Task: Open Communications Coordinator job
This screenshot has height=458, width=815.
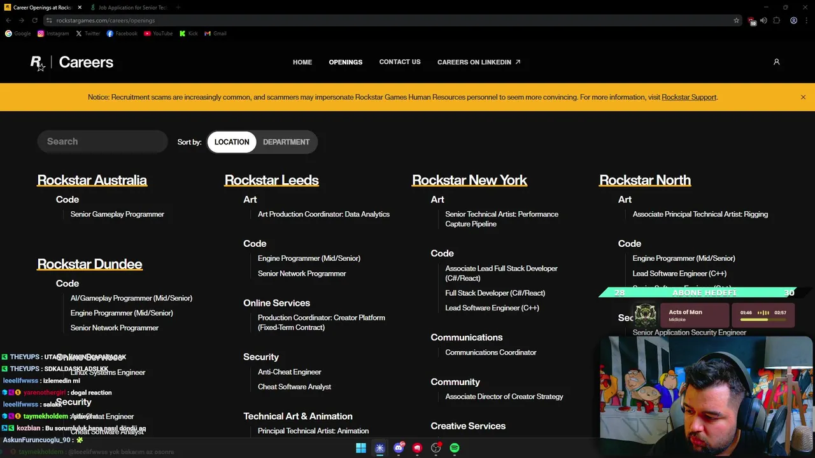Action: [491, 352]
